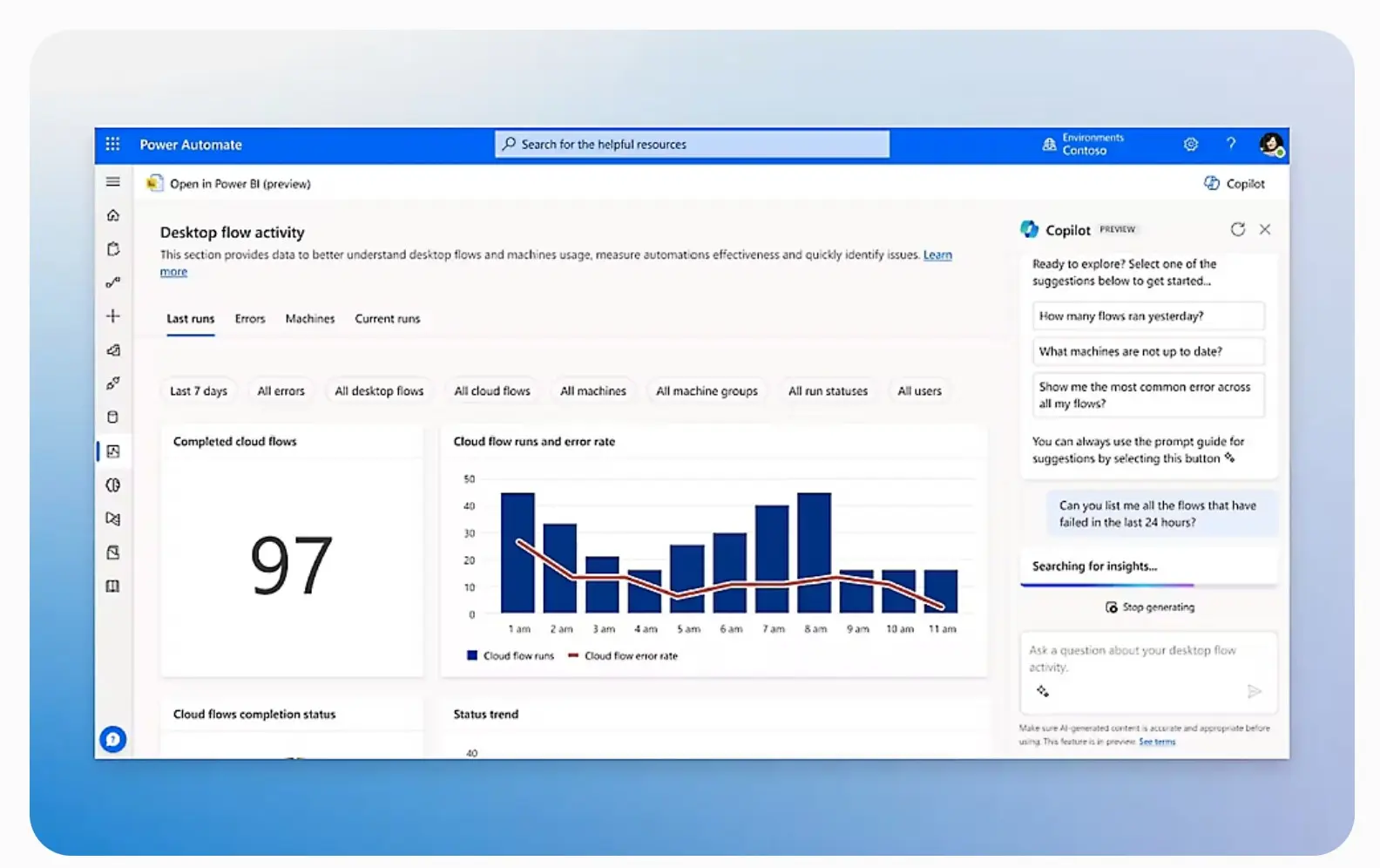Click Stop generating button
This screenshot has height=868, width=1380.
pos(1150,607)
